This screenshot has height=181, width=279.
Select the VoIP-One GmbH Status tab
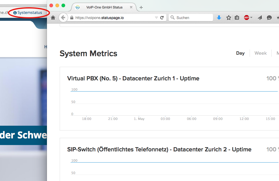tap(104, 7)
